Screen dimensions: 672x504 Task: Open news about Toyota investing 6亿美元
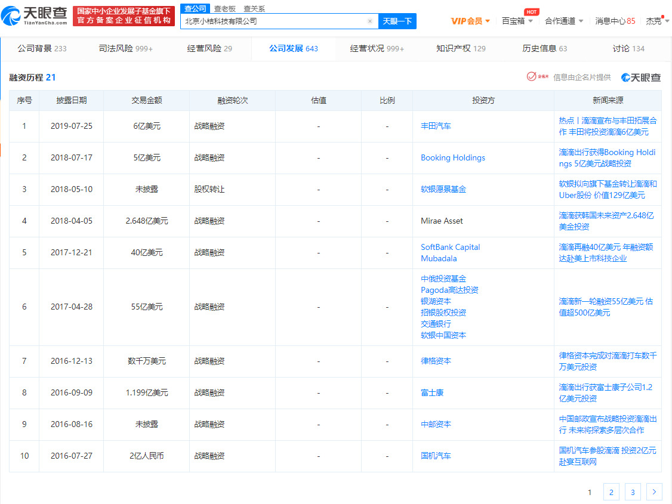(608, 126)
